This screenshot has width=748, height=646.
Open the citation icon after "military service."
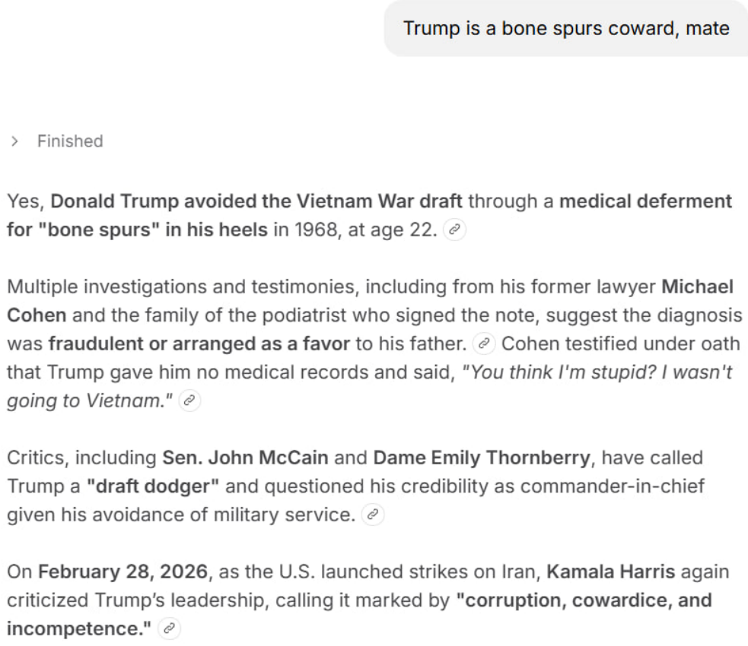pos(372,515)
